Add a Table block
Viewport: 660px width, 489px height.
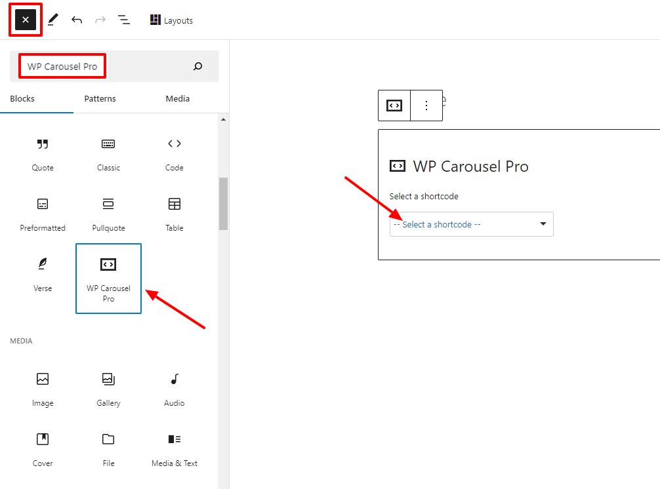(x=174, y=214)
